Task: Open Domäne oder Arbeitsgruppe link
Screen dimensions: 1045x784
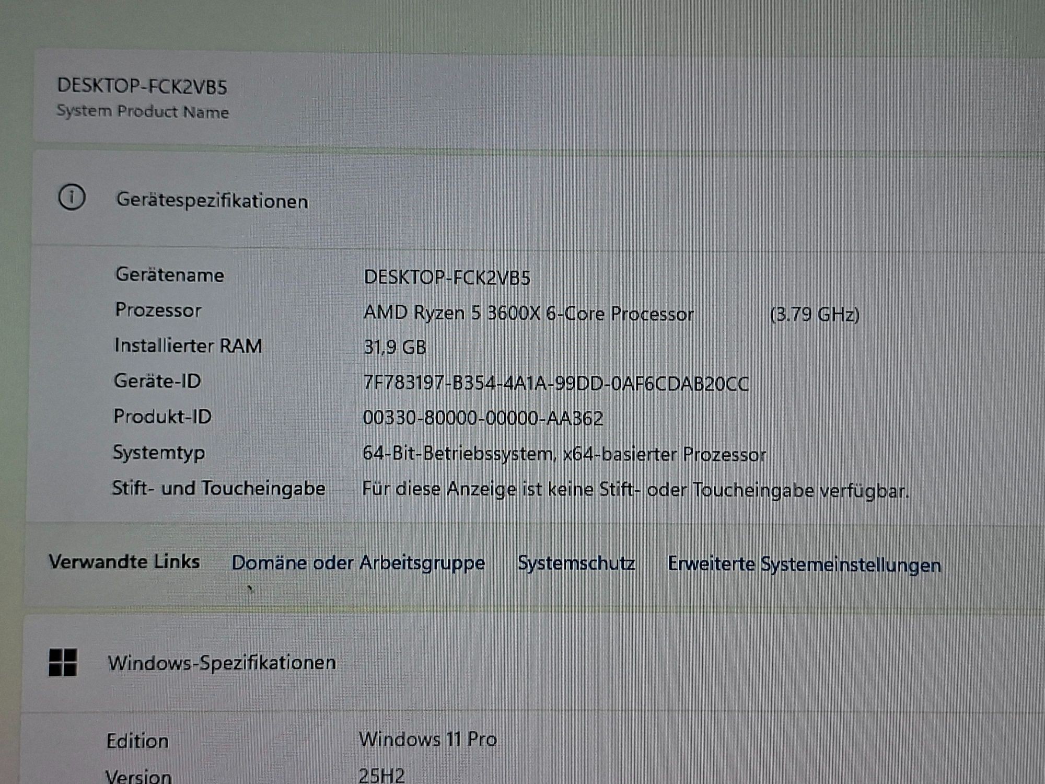Action: coord(358,563)
